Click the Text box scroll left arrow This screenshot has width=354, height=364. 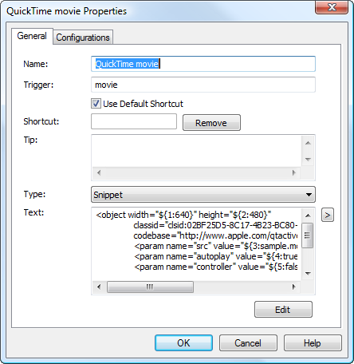[99, 287]
